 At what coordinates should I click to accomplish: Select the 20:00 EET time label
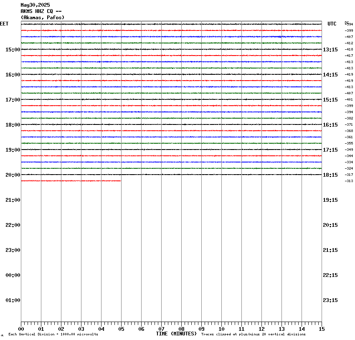13,175
